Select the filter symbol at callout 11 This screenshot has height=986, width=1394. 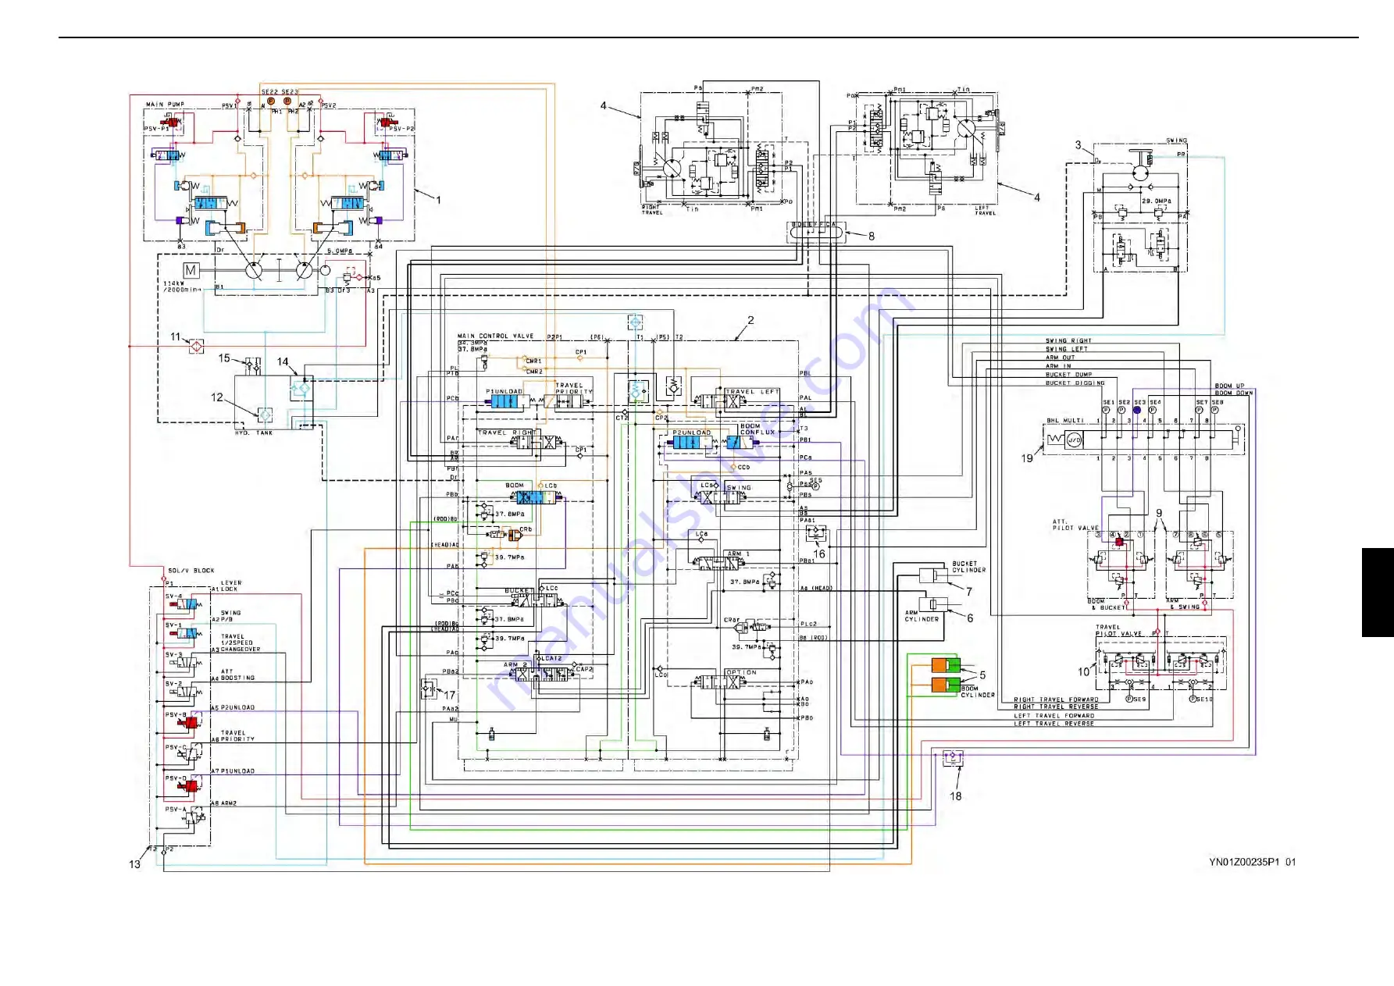click(196, 346)
